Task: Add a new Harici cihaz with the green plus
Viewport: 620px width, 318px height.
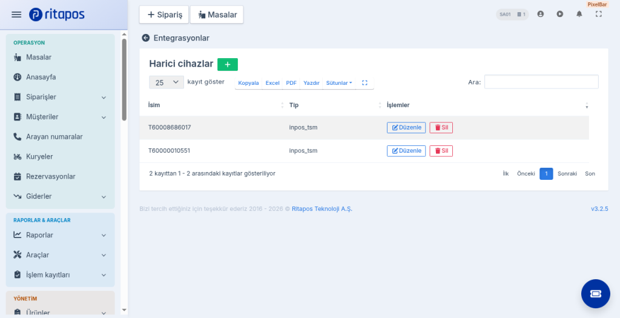Action: [x=228, y=64]
